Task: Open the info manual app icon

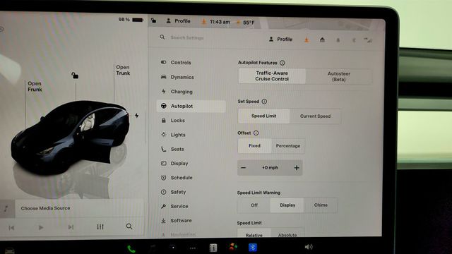Action: pyautogui.click(x=213, y=248)
